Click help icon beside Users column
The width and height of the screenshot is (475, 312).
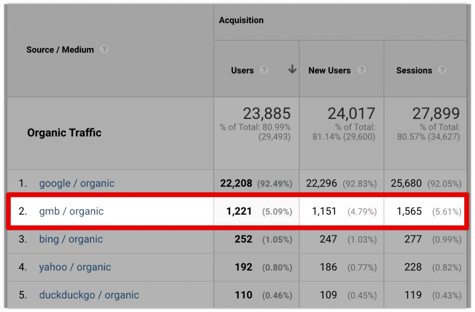(x=264, y=70)
